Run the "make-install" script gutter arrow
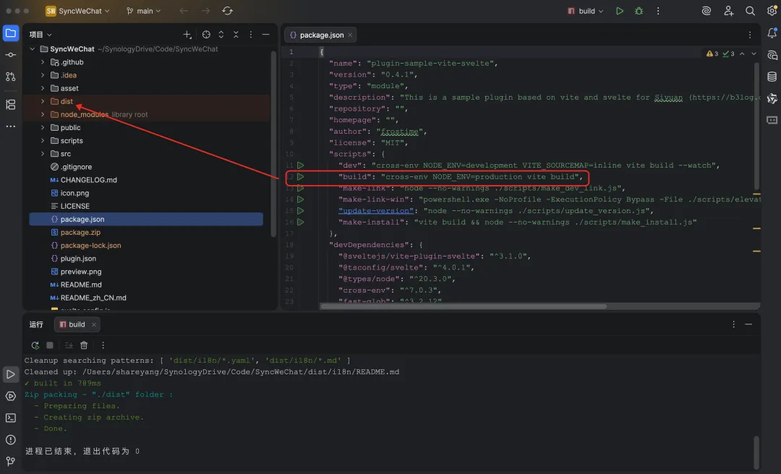The height and width of the screenshot is (474, 781). pyautogui.click(x=300, y=222)
